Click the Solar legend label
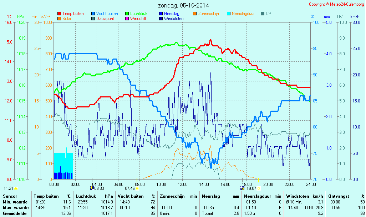 pos(67,19)
